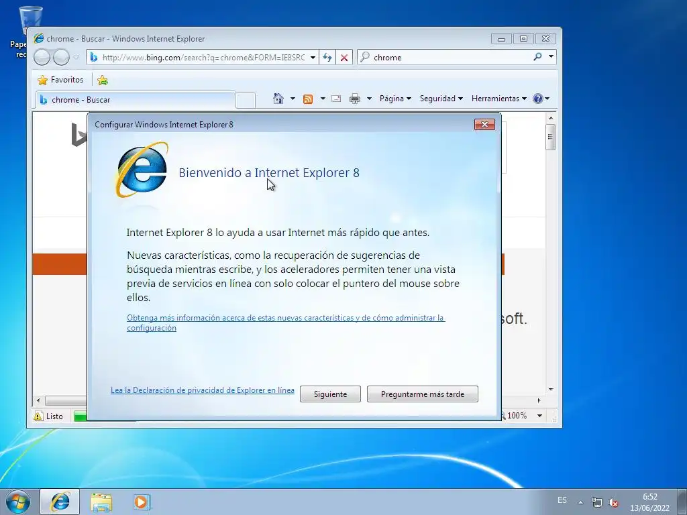Screen dimensions: 687x515
Task: Click the ES language indicator
Action: tap(562, 500)
